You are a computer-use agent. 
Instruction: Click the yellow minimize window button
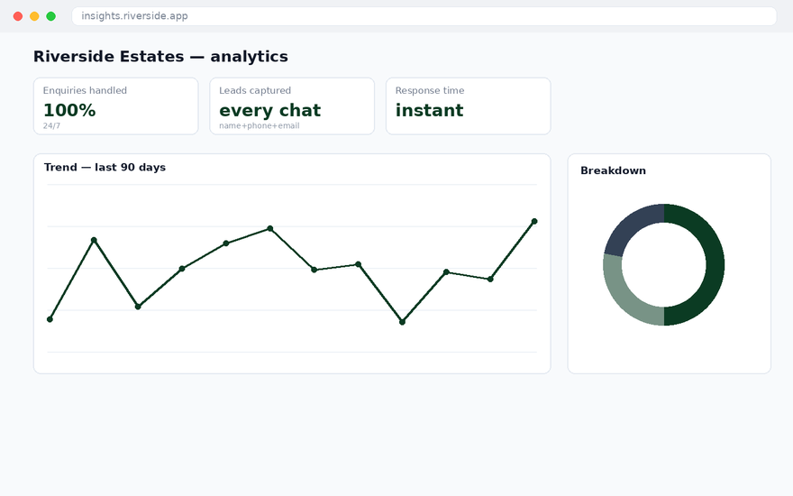pyautogui.click(x=34, y=16)
